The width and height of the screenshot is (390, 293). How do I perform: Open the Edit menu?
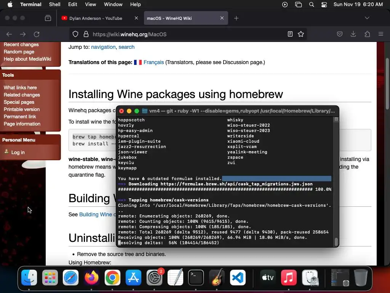tap(73, 5)
